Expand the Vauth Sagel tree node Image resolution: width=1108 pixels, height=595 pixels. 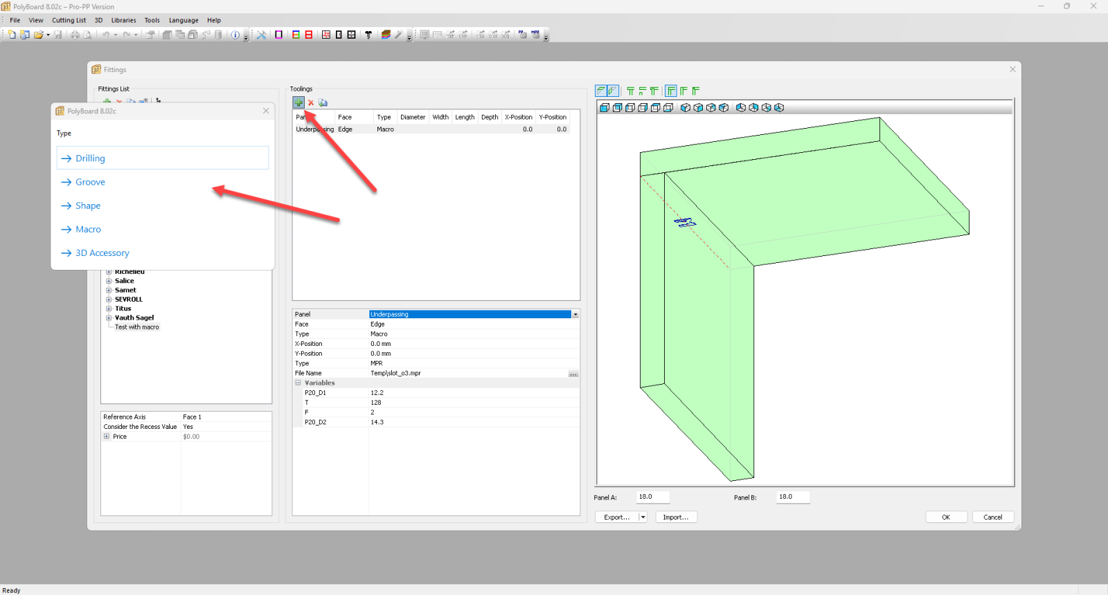pos(109,318)
